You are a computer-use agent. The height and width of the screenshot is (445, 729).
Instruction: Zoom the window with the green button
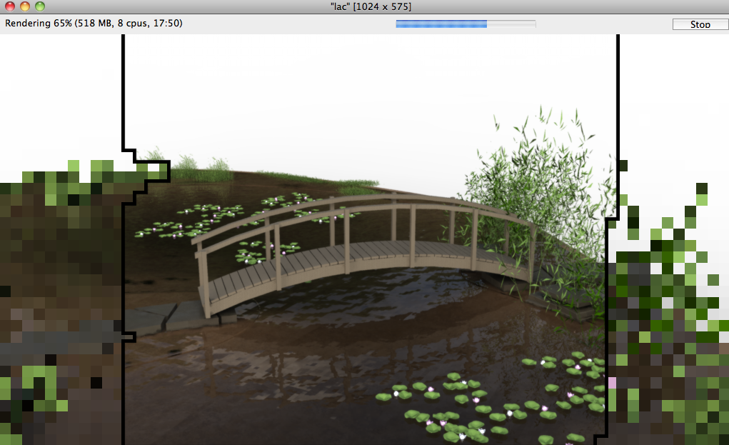pos(39,6)
